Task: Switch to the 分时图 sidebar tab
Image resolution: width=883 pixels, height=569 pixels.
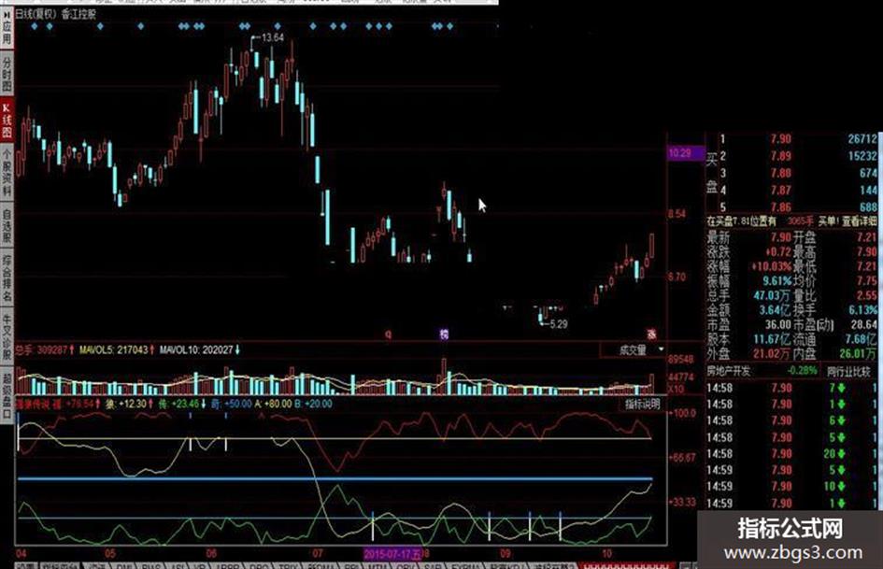Action: pos(7,75)
